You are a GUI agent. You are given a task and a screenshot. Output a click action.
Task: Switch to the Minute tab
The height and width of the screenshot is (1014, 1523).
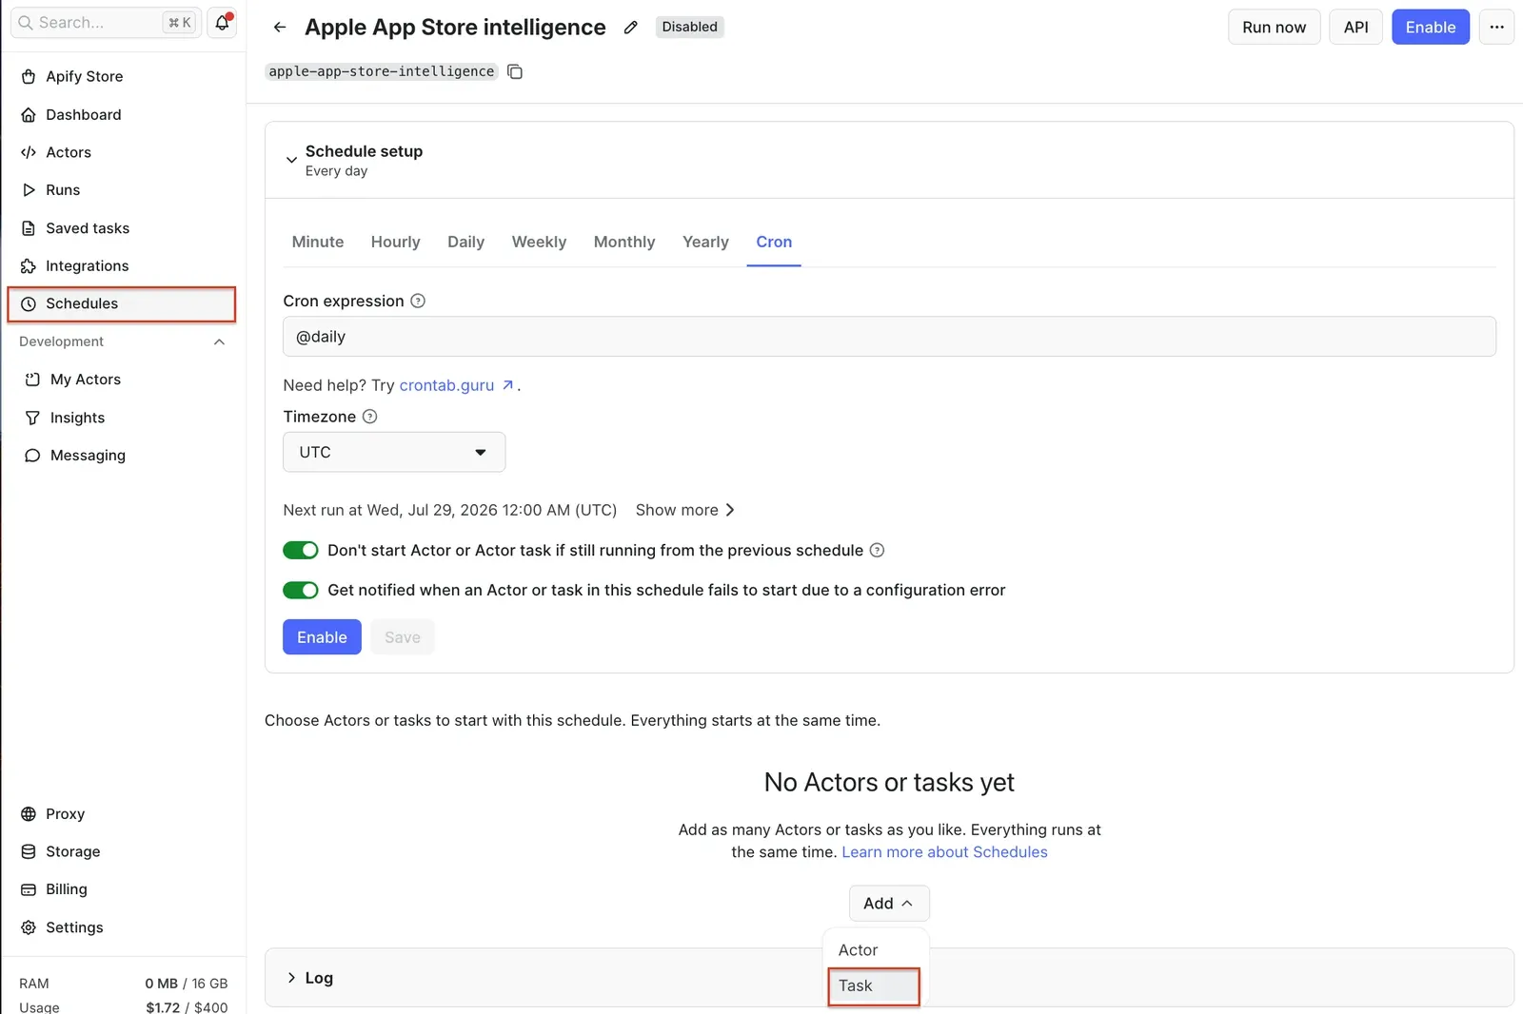[x=318, y=243]
